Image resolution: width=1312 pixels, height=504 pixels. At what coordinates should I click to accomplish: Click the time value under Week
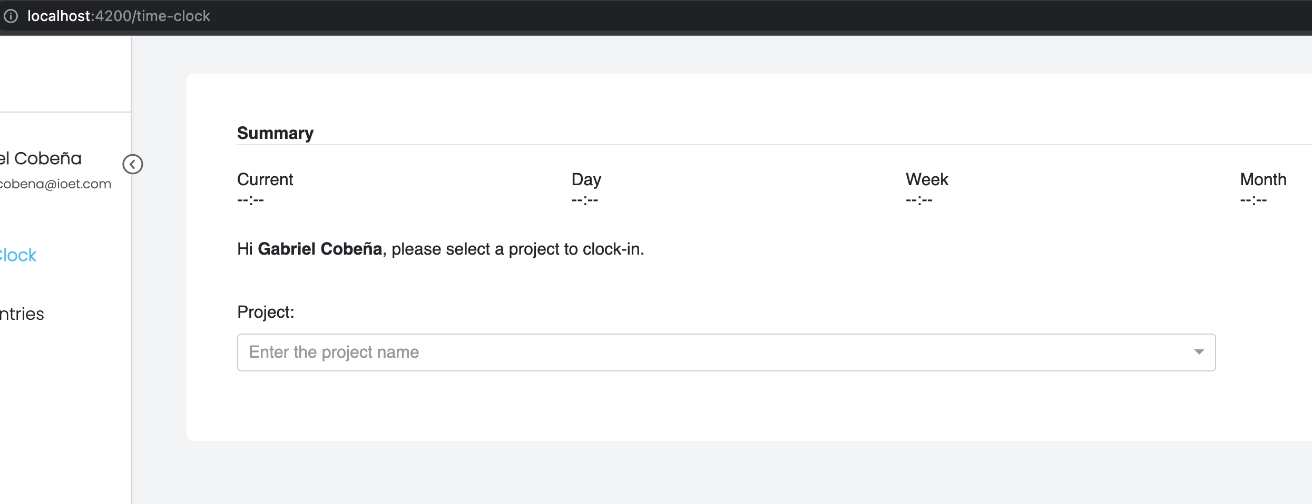click(x=919, y=200)
